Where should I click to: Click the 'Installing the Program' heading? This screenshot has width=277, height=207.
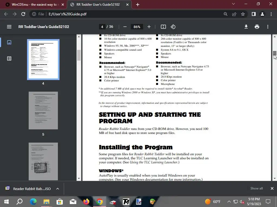pos(136,147)
